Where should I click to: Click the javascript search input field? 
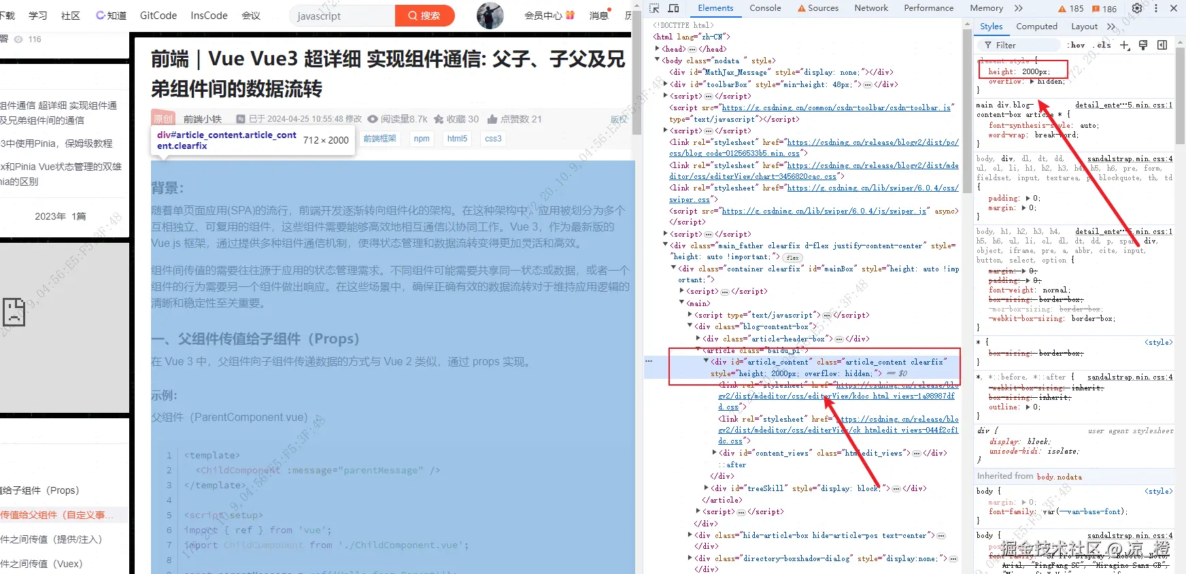coord(342,16)
